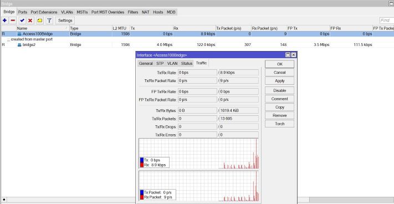This screenshot has width=394, height=204.
Task: Enable bridge with blue checkmark icon
Action: [x=22, y=21]
